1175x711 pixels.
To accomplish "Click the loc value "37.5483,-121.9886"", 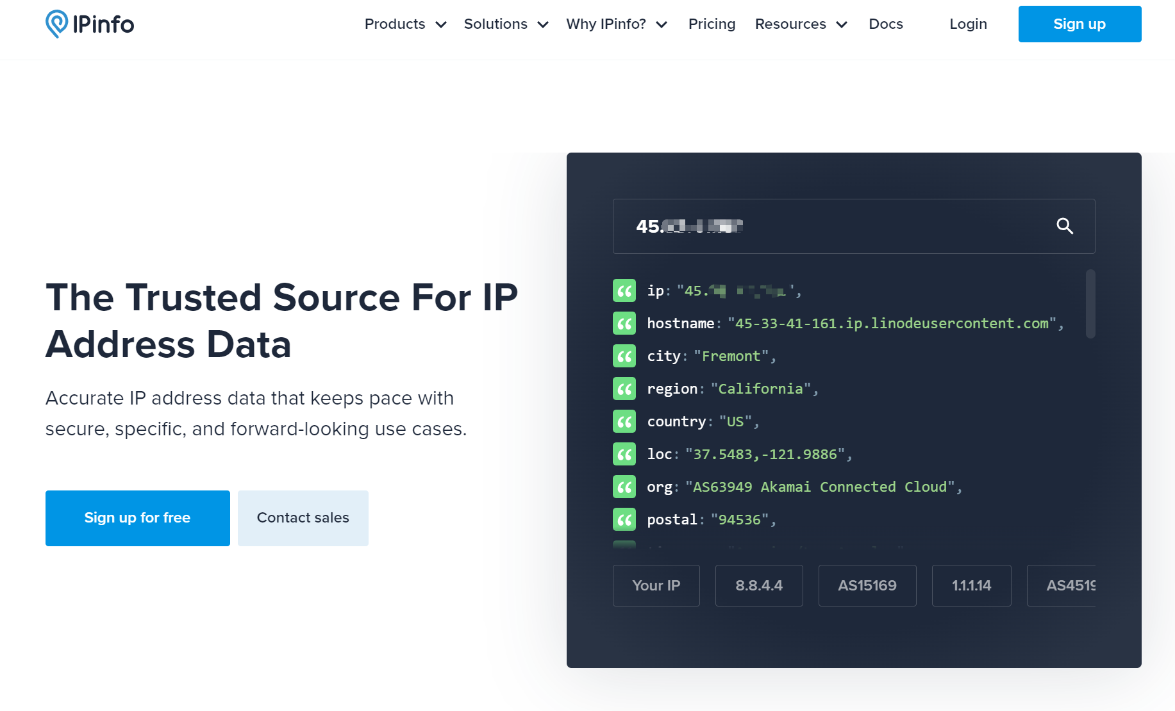I will tap(765, 454).
